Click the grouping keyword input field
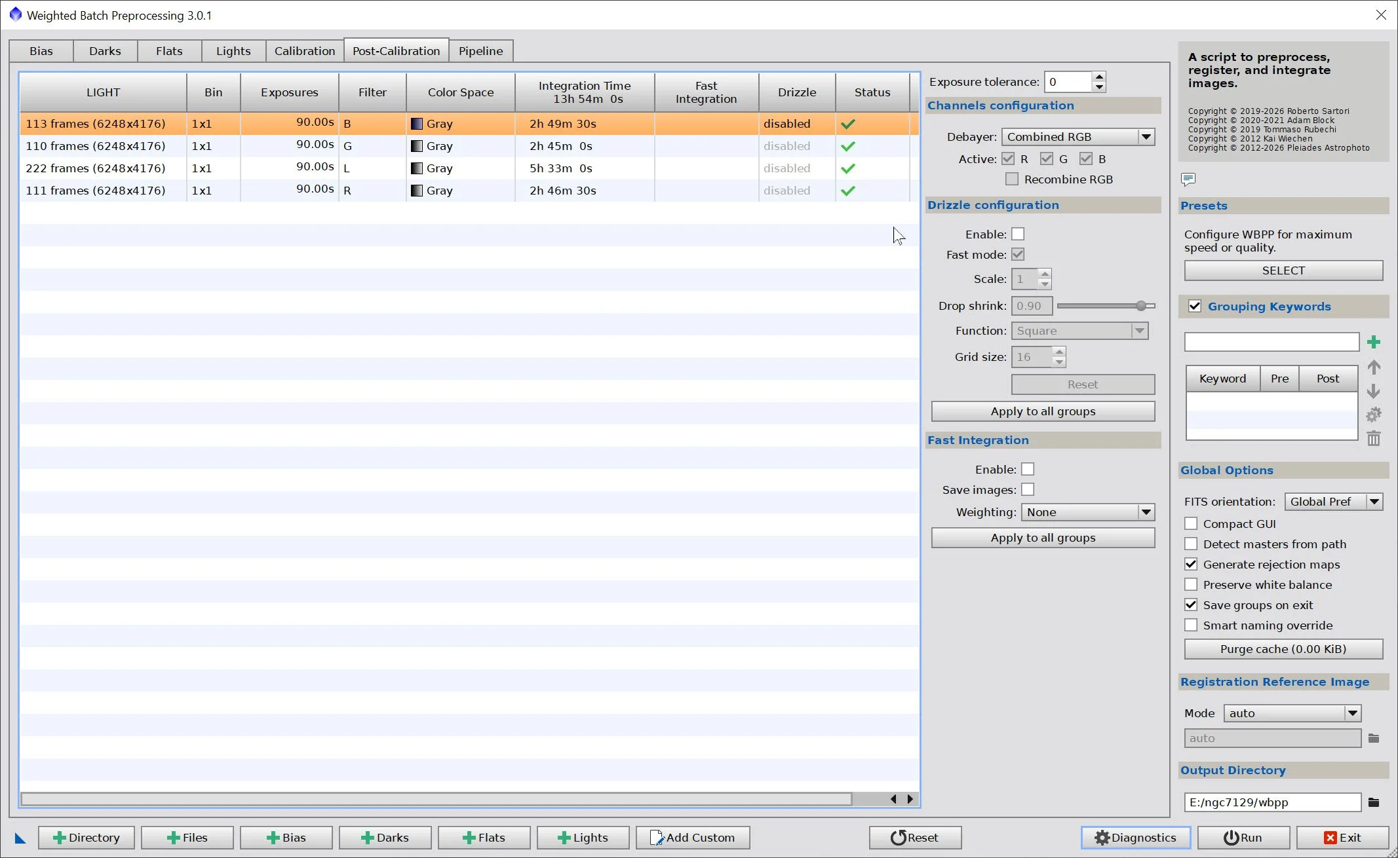 click(1272, 342)
